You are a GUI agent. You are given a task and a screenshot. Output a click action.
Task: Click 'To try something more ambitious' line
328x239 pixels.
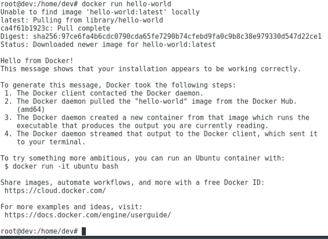tap(143, 158)
